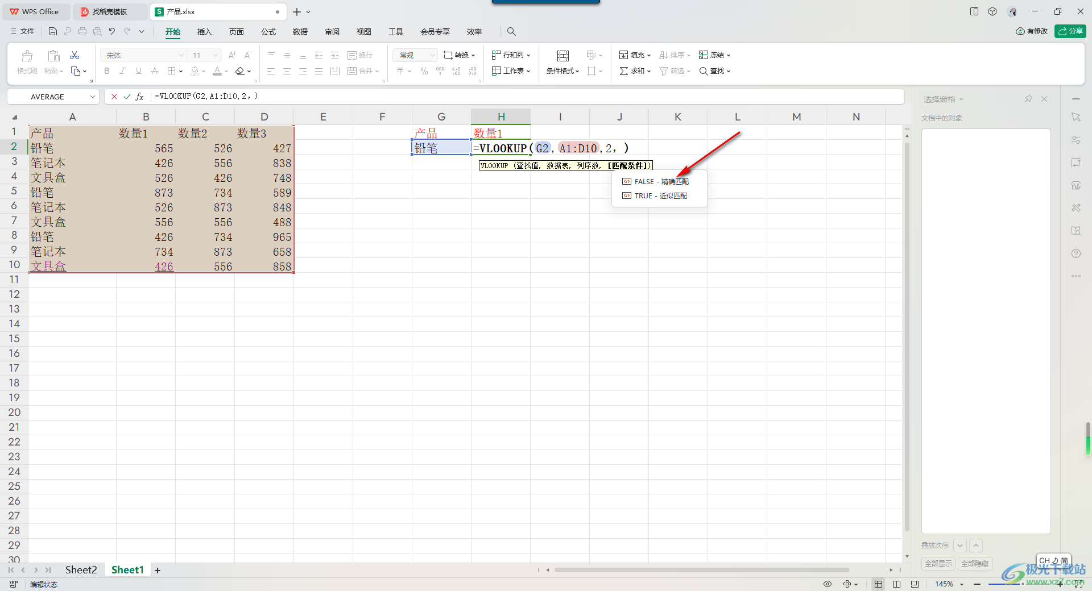This screenshot has width=1092, height=591.
Task: Click the search magnifier in ribbon tabs
Action: coord(511,32)
